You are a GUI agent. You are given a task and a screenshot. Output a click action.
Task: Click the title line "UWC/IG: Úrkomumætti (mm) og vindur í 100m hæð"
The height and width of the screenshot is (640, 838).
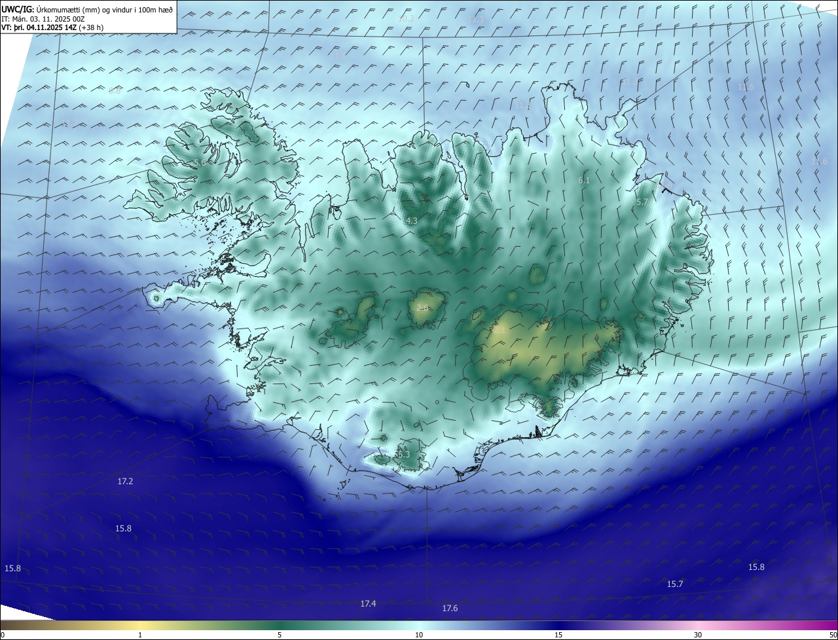[x=87, y=9]
